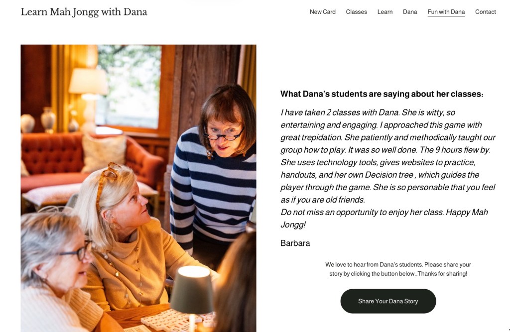
Task: Open the Contact page link
Action: [485, 12]
